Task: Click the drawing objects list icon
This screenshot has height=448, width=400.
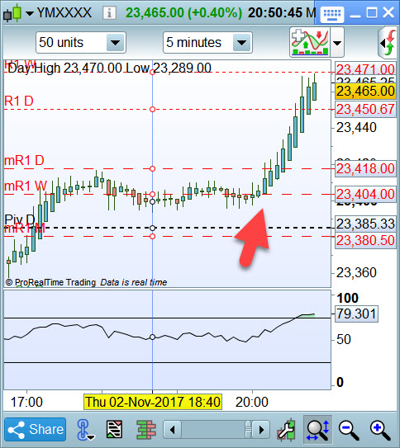Action: [114, 429]
